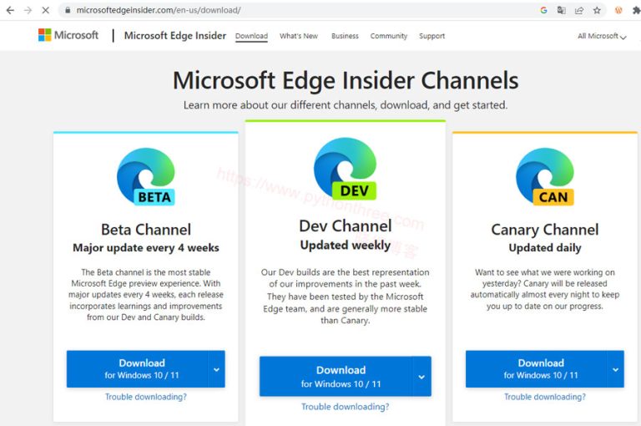Click Trouble downloading? under Dev Channel
The image size is (641, 426).
(x=345, y=406)
